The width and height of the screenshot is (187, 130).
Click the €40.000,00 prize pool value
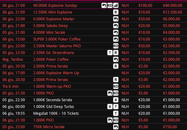point(173,6)
